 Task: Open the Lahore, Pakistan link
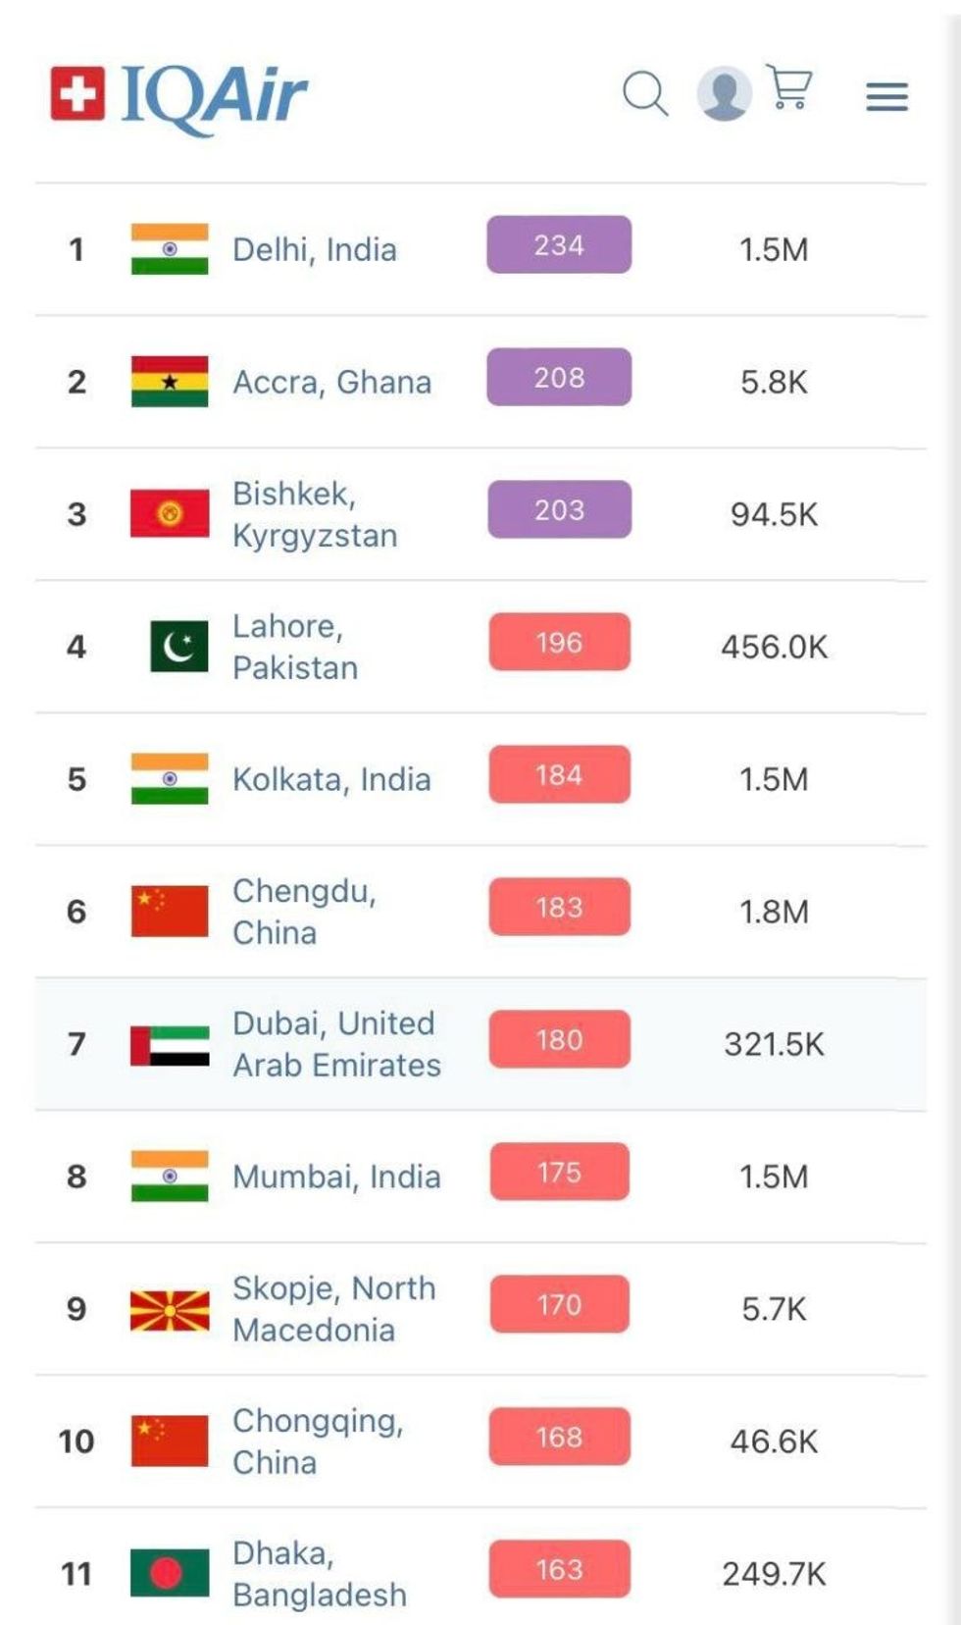[x=295, y=647]
